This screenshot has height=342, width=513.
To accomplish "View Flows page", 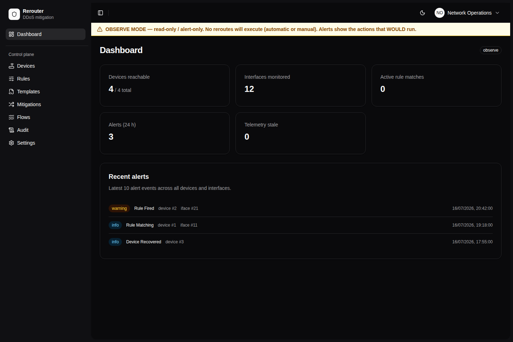I will (46, 117).
